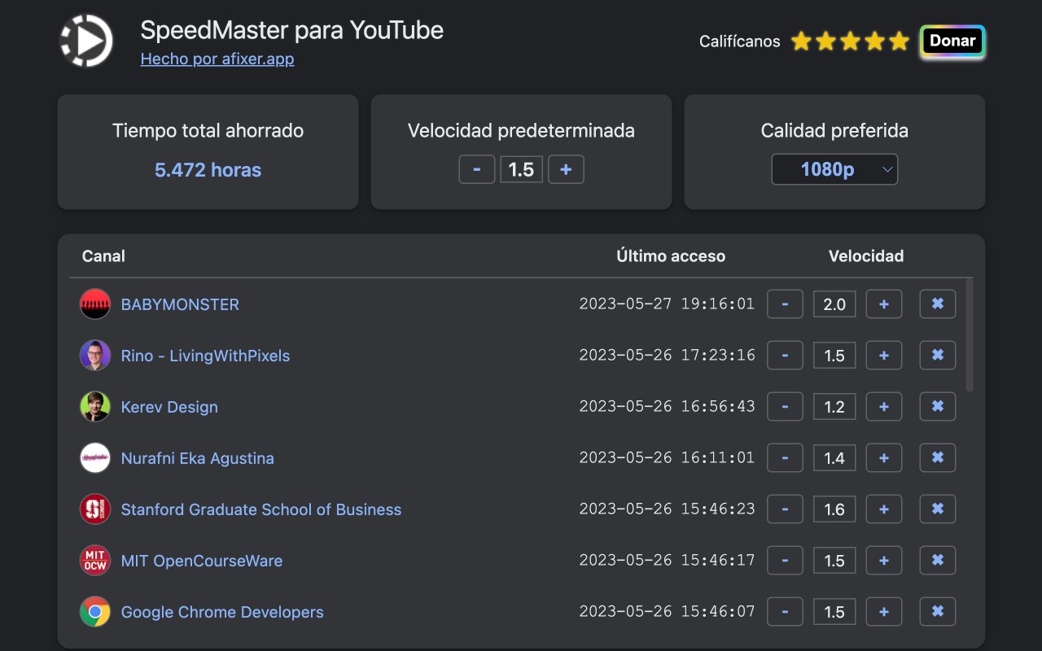The height and width of the screenshot is (651, 1042).
Task: Click the BABYMONSTER speed value 2.0
Action: click(x=834, y=304)
